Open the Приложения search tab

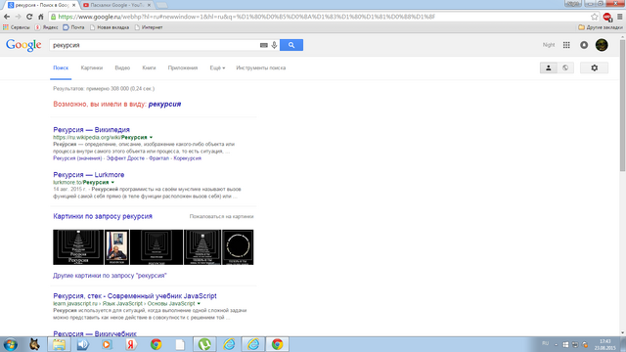[183, 67]
